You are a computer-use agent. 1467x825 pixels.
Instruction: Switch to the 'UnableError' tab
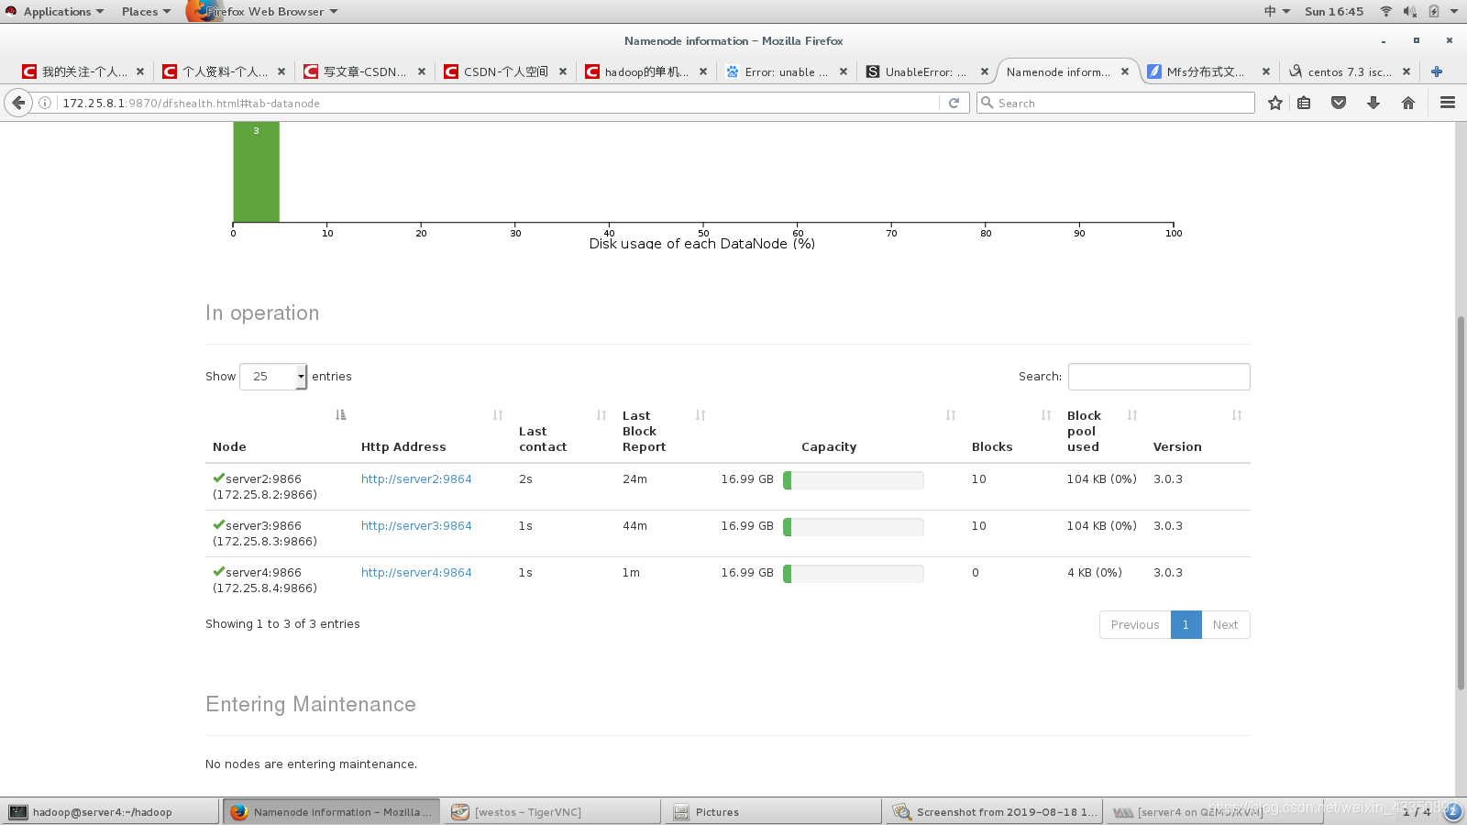[926, 71]
